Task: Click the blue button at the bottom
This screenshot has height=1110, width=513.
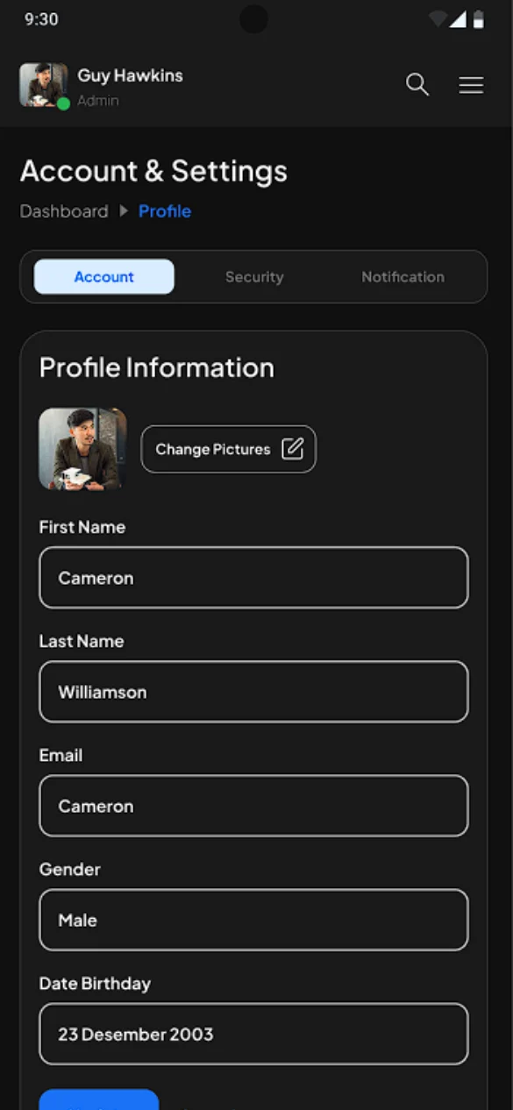Action: (98, 1103)
